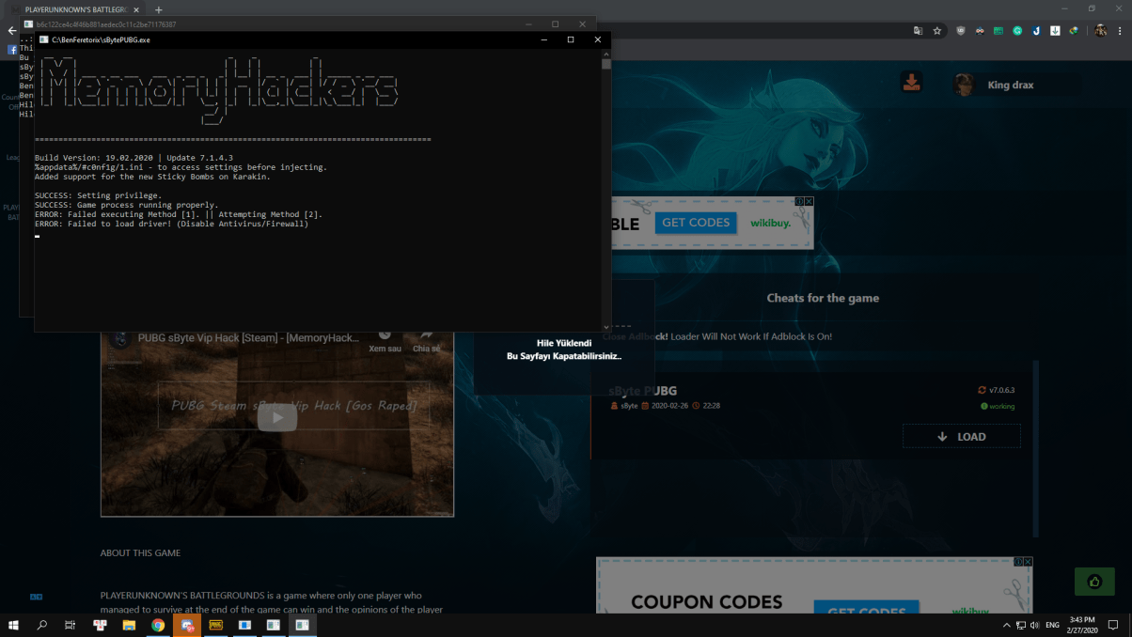Image resolution: width=1132 pixels, height=637 pixels.
Task: Go back in Chrome browser
Action: point(11,31)
